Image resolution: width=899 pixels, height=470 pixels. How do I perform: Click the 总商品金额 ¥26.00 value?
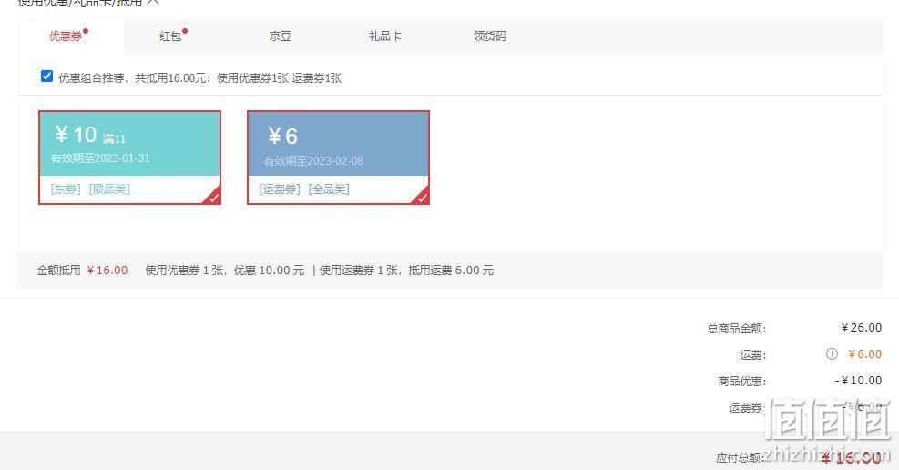point(861,327)
